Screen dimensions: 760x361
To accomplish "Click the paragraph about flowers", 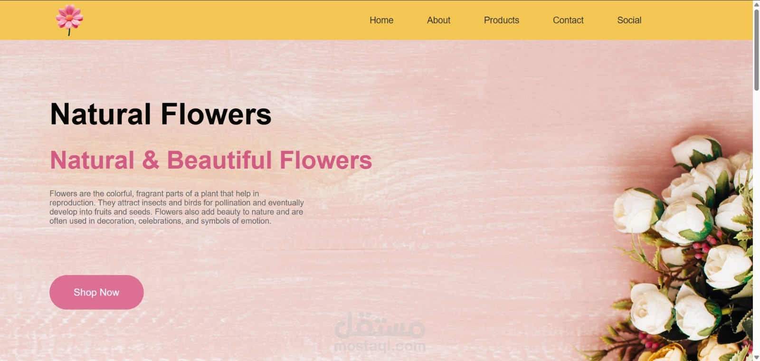I will tap(177, 207).
